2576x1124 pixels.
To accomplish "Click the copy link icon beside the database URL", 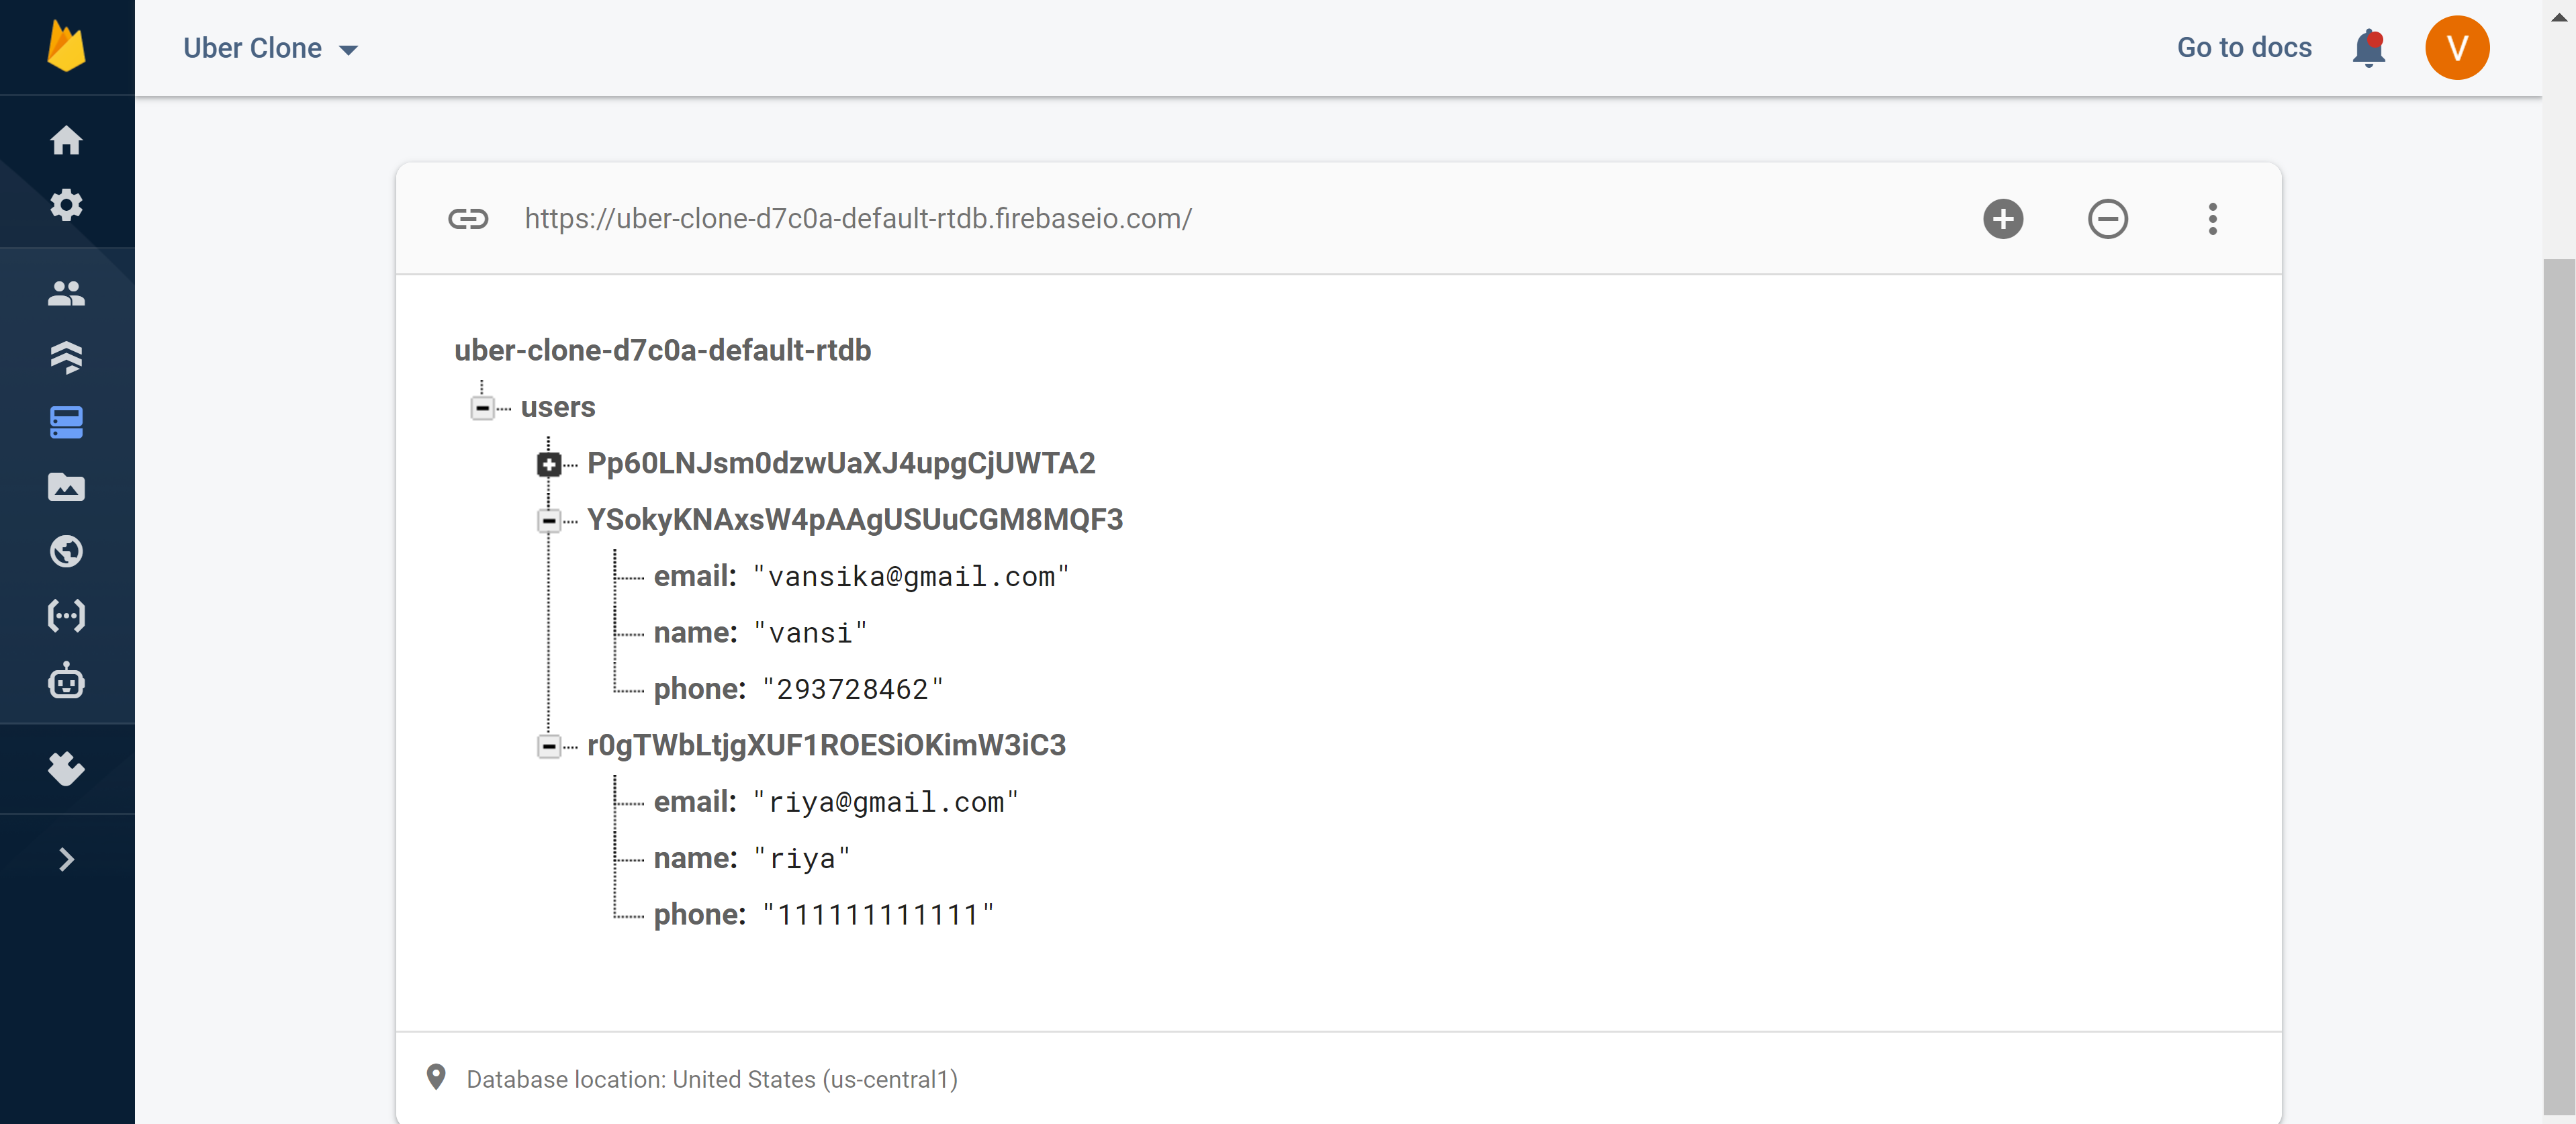I will [468, 219].
